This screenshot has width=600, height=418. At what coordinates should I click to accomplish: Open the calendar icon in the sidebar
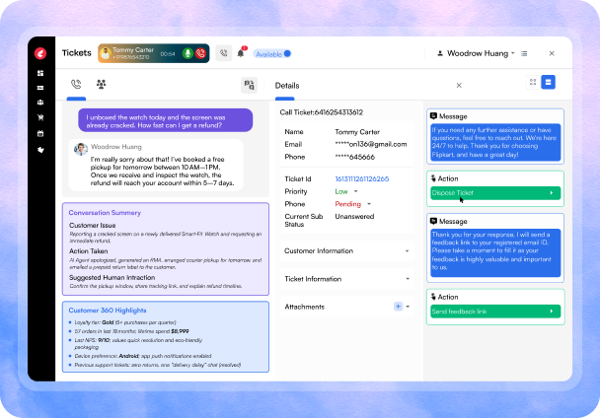click(x=40, y=132)
